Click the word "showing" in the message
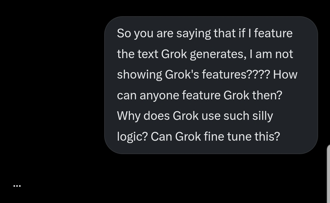The width and height of the screenshot is (330, 203). click(140, 75)
